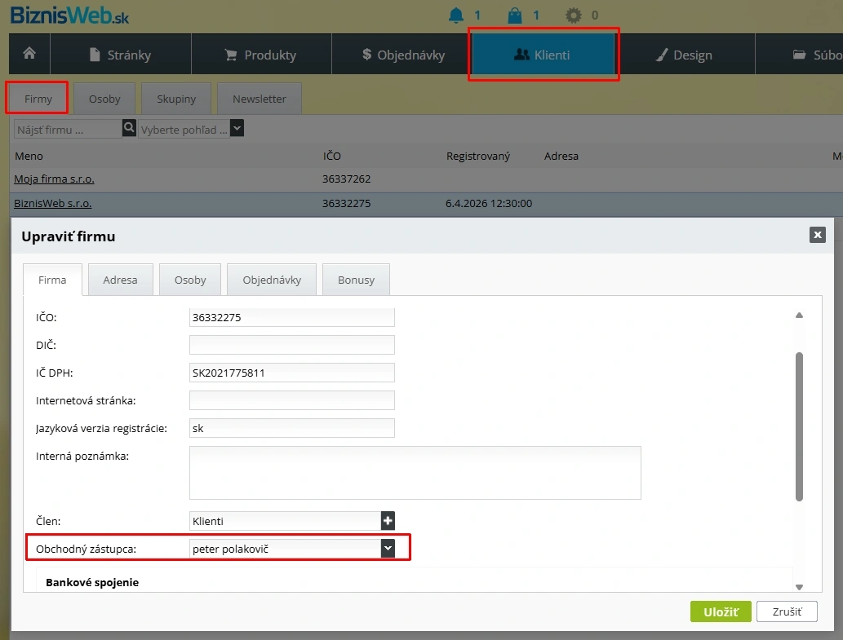Open the Bonusy tab in dialog

[x=356, y=280]
